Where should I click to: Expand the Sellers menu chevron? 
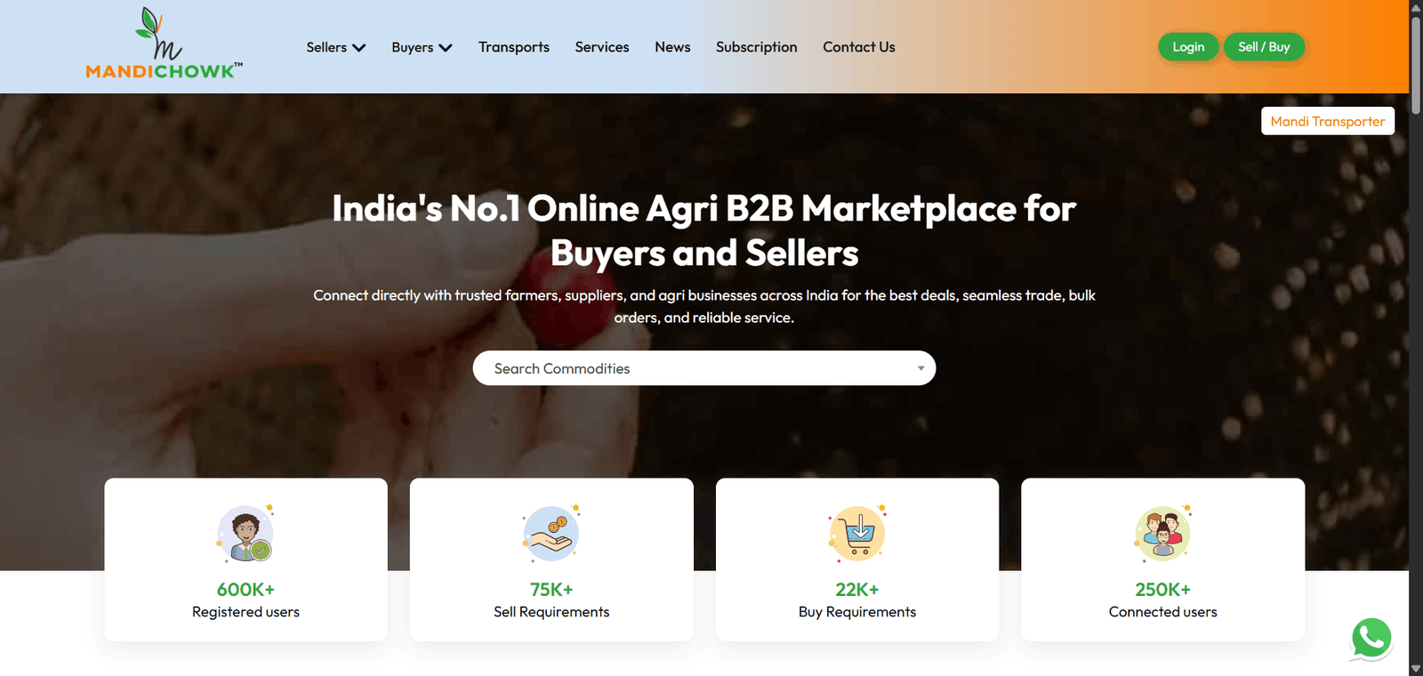click(x=359, y=48)
